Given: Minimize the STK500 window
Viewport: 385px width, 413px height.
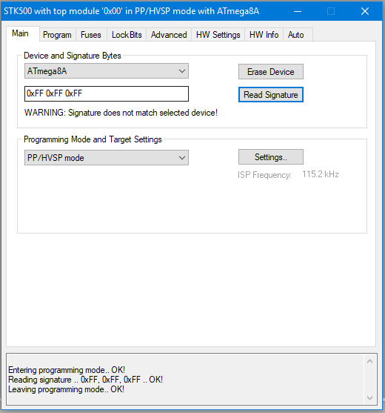Looking at the screenshot, I should (298, 11).
